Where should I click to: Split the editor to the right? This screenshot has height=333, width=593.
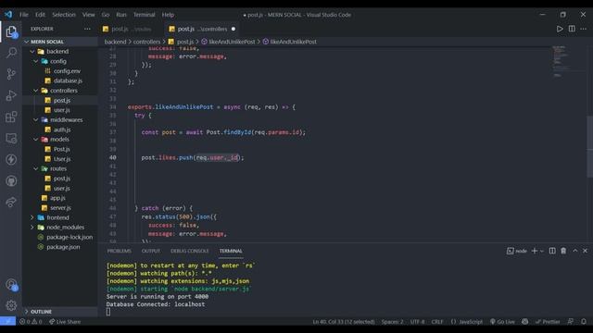click(572, 29)
